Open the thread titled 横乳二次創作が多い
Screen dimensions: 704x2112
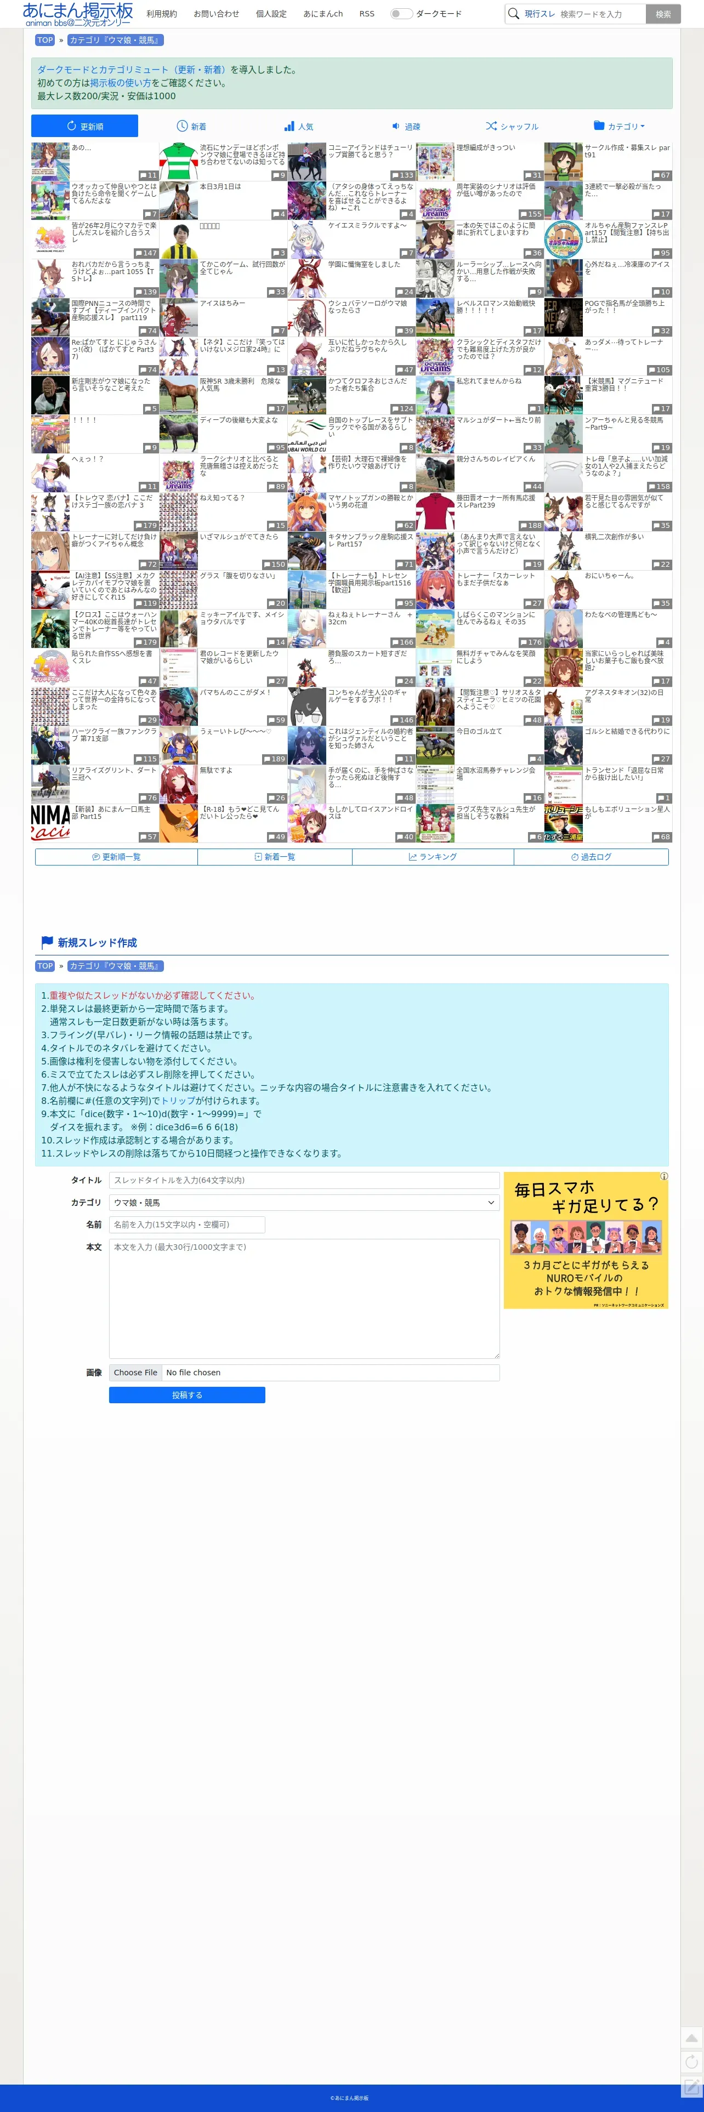pos(614,537)
